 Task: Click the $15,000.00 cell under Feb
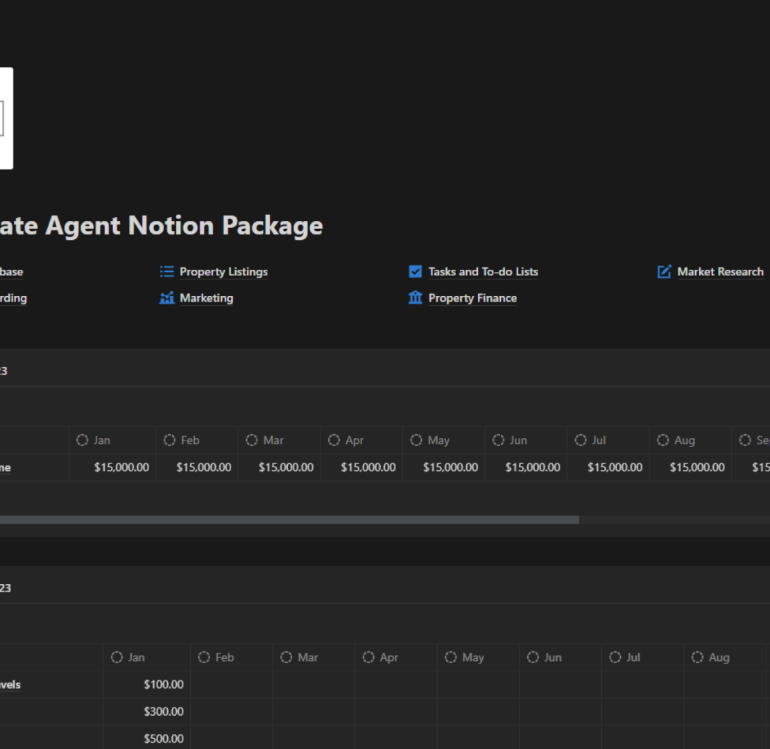point(197,467)
